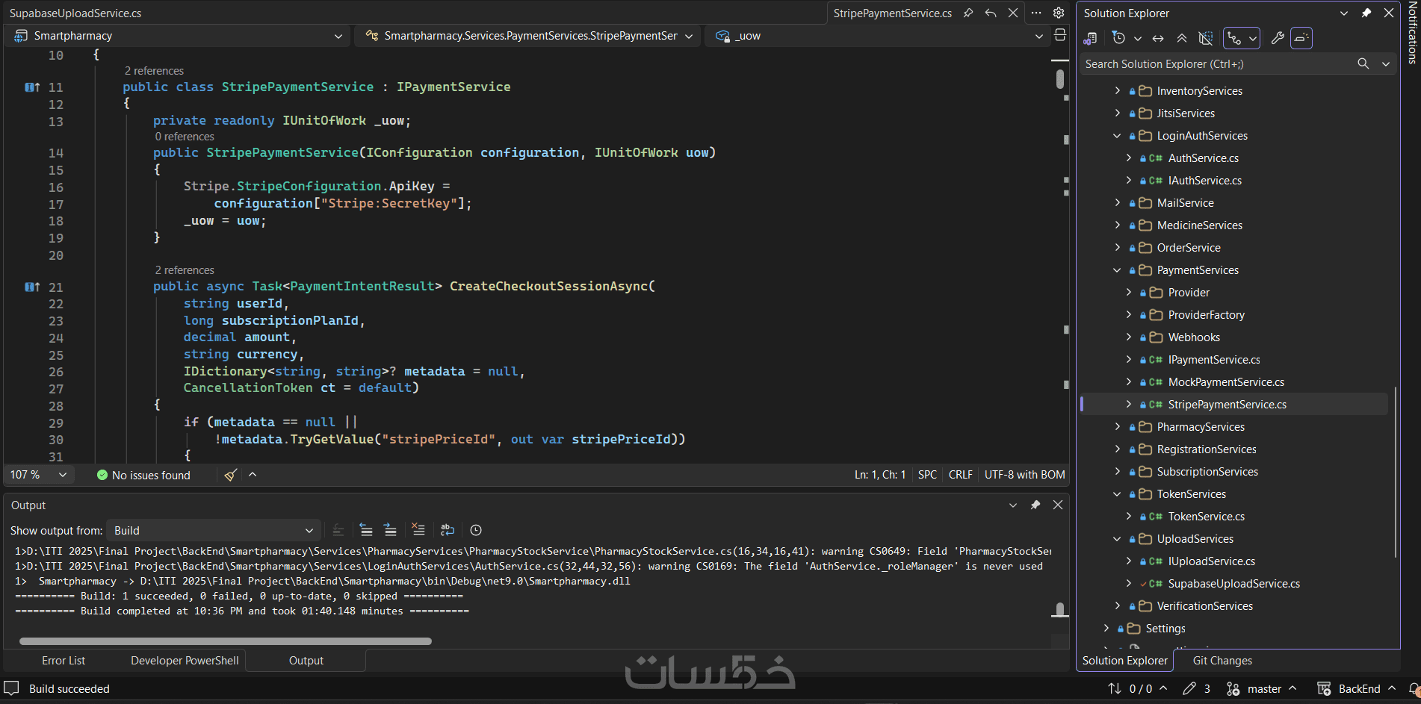The width and height of the screenshot is (1421, 704).
Task: Switch between solutions and folder views
Action: [1091, 38]
